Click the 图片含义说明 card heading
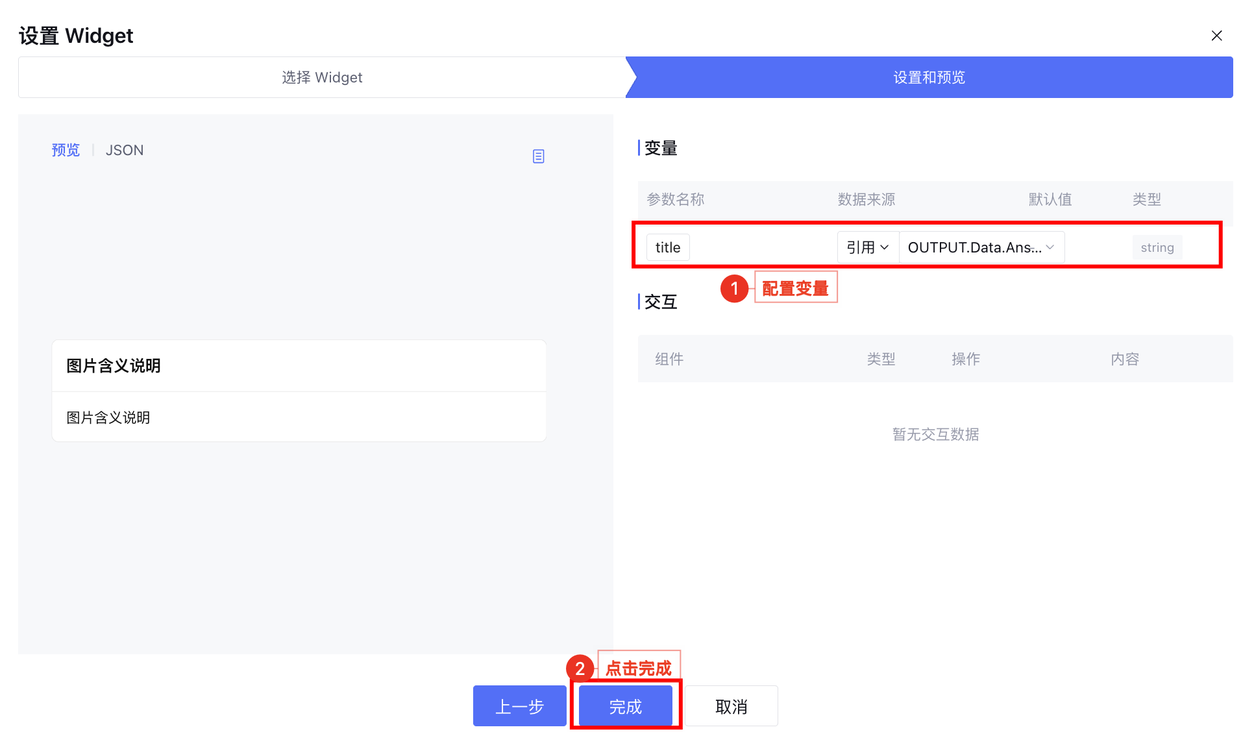 coord(114,365)
